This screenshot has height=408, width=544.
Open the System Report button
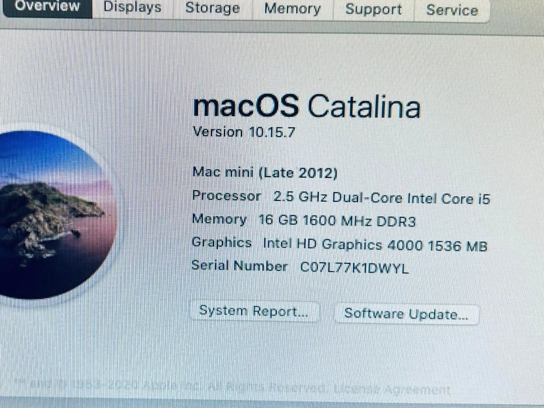[254, 311]
